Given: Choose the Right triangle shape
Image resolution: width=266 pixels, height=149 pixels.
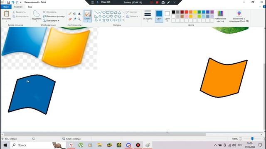Looking at the screenshot, I should pos(96,17).
